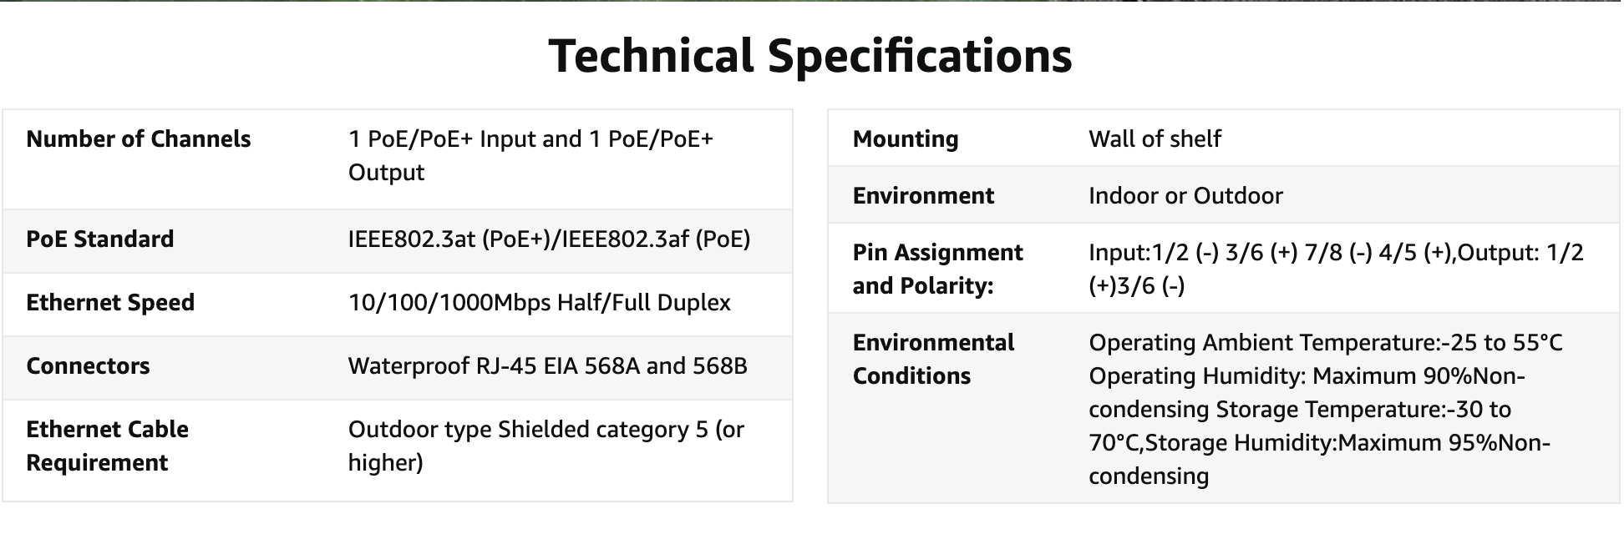Image resolution: width=1624 pixels, height=539 pixels.
Task: Click the Mounting row label
Action: pos(906,139)
